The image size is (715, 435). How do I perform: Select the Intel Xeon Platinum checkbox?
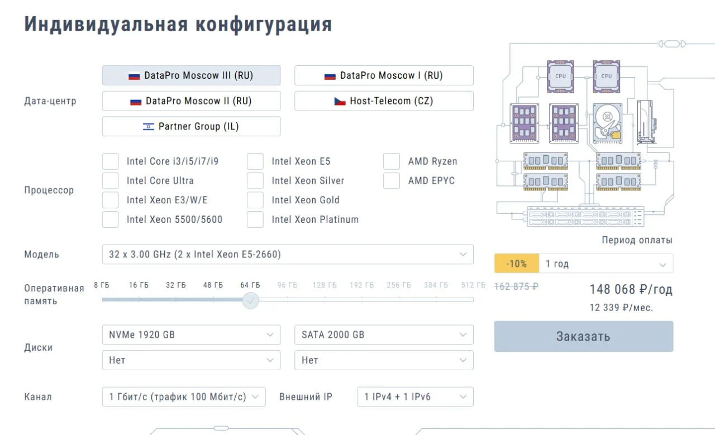[255, 219]
